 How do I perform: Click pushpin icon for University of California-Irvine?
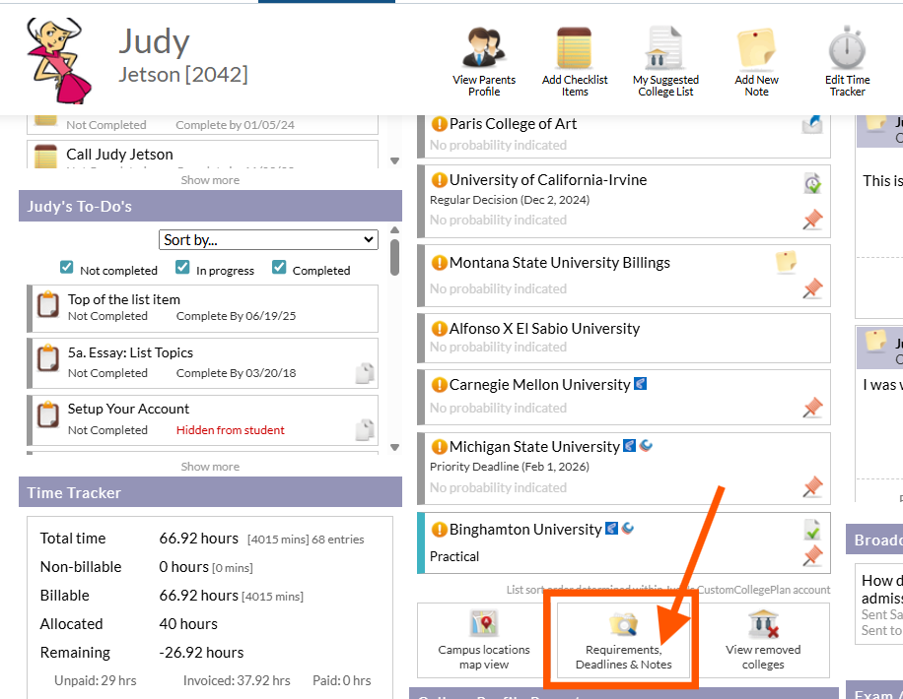point(812,220)
